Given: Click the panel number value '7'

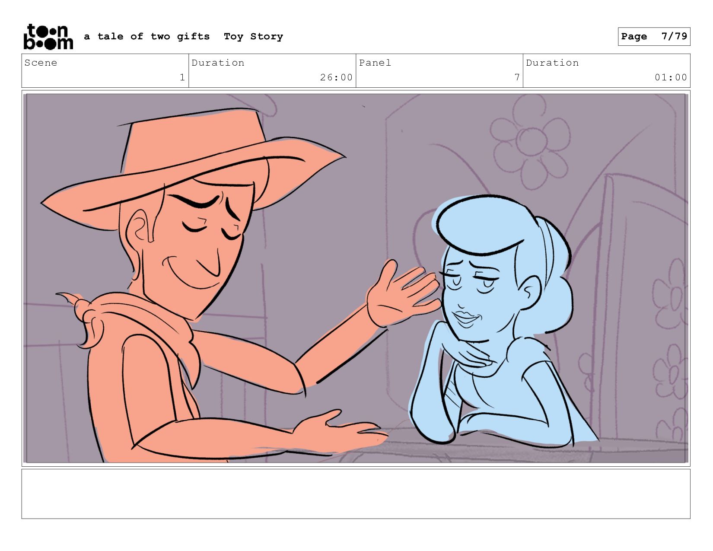Looking at the screenshot, I should click(x=517, y=77).
